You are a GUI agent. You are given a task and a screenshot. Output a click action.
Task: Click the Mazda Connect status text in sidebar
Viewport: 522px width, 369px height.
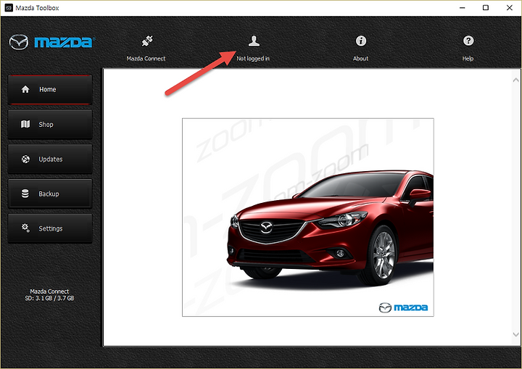click(49, 291)
